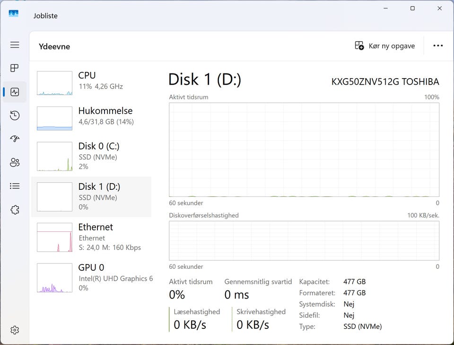The width and height of the screenshot is (454, 345).
Task: Open the hamburger navigation menu
Action: pos(15,45)
